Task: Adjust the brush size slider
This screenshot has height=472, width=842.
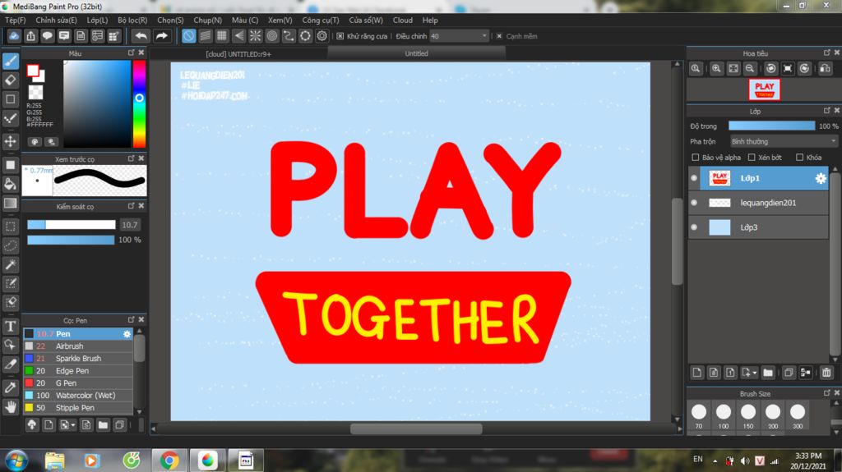Action: pos(72,225)
